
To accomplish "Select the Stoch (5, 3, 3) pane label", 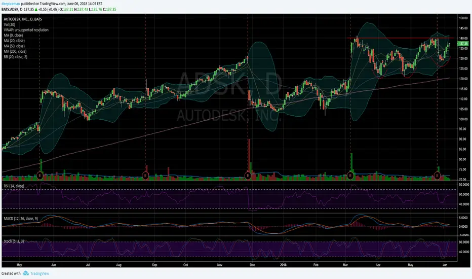I will [14, 241].
